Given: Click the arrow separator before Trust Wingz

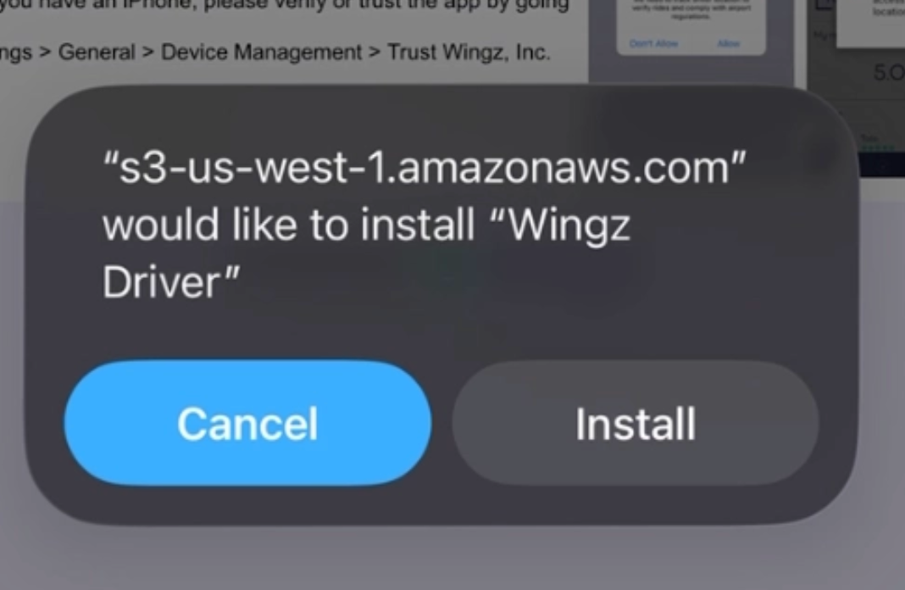Looking at the screenshot, I should click(x=375, y=53).
